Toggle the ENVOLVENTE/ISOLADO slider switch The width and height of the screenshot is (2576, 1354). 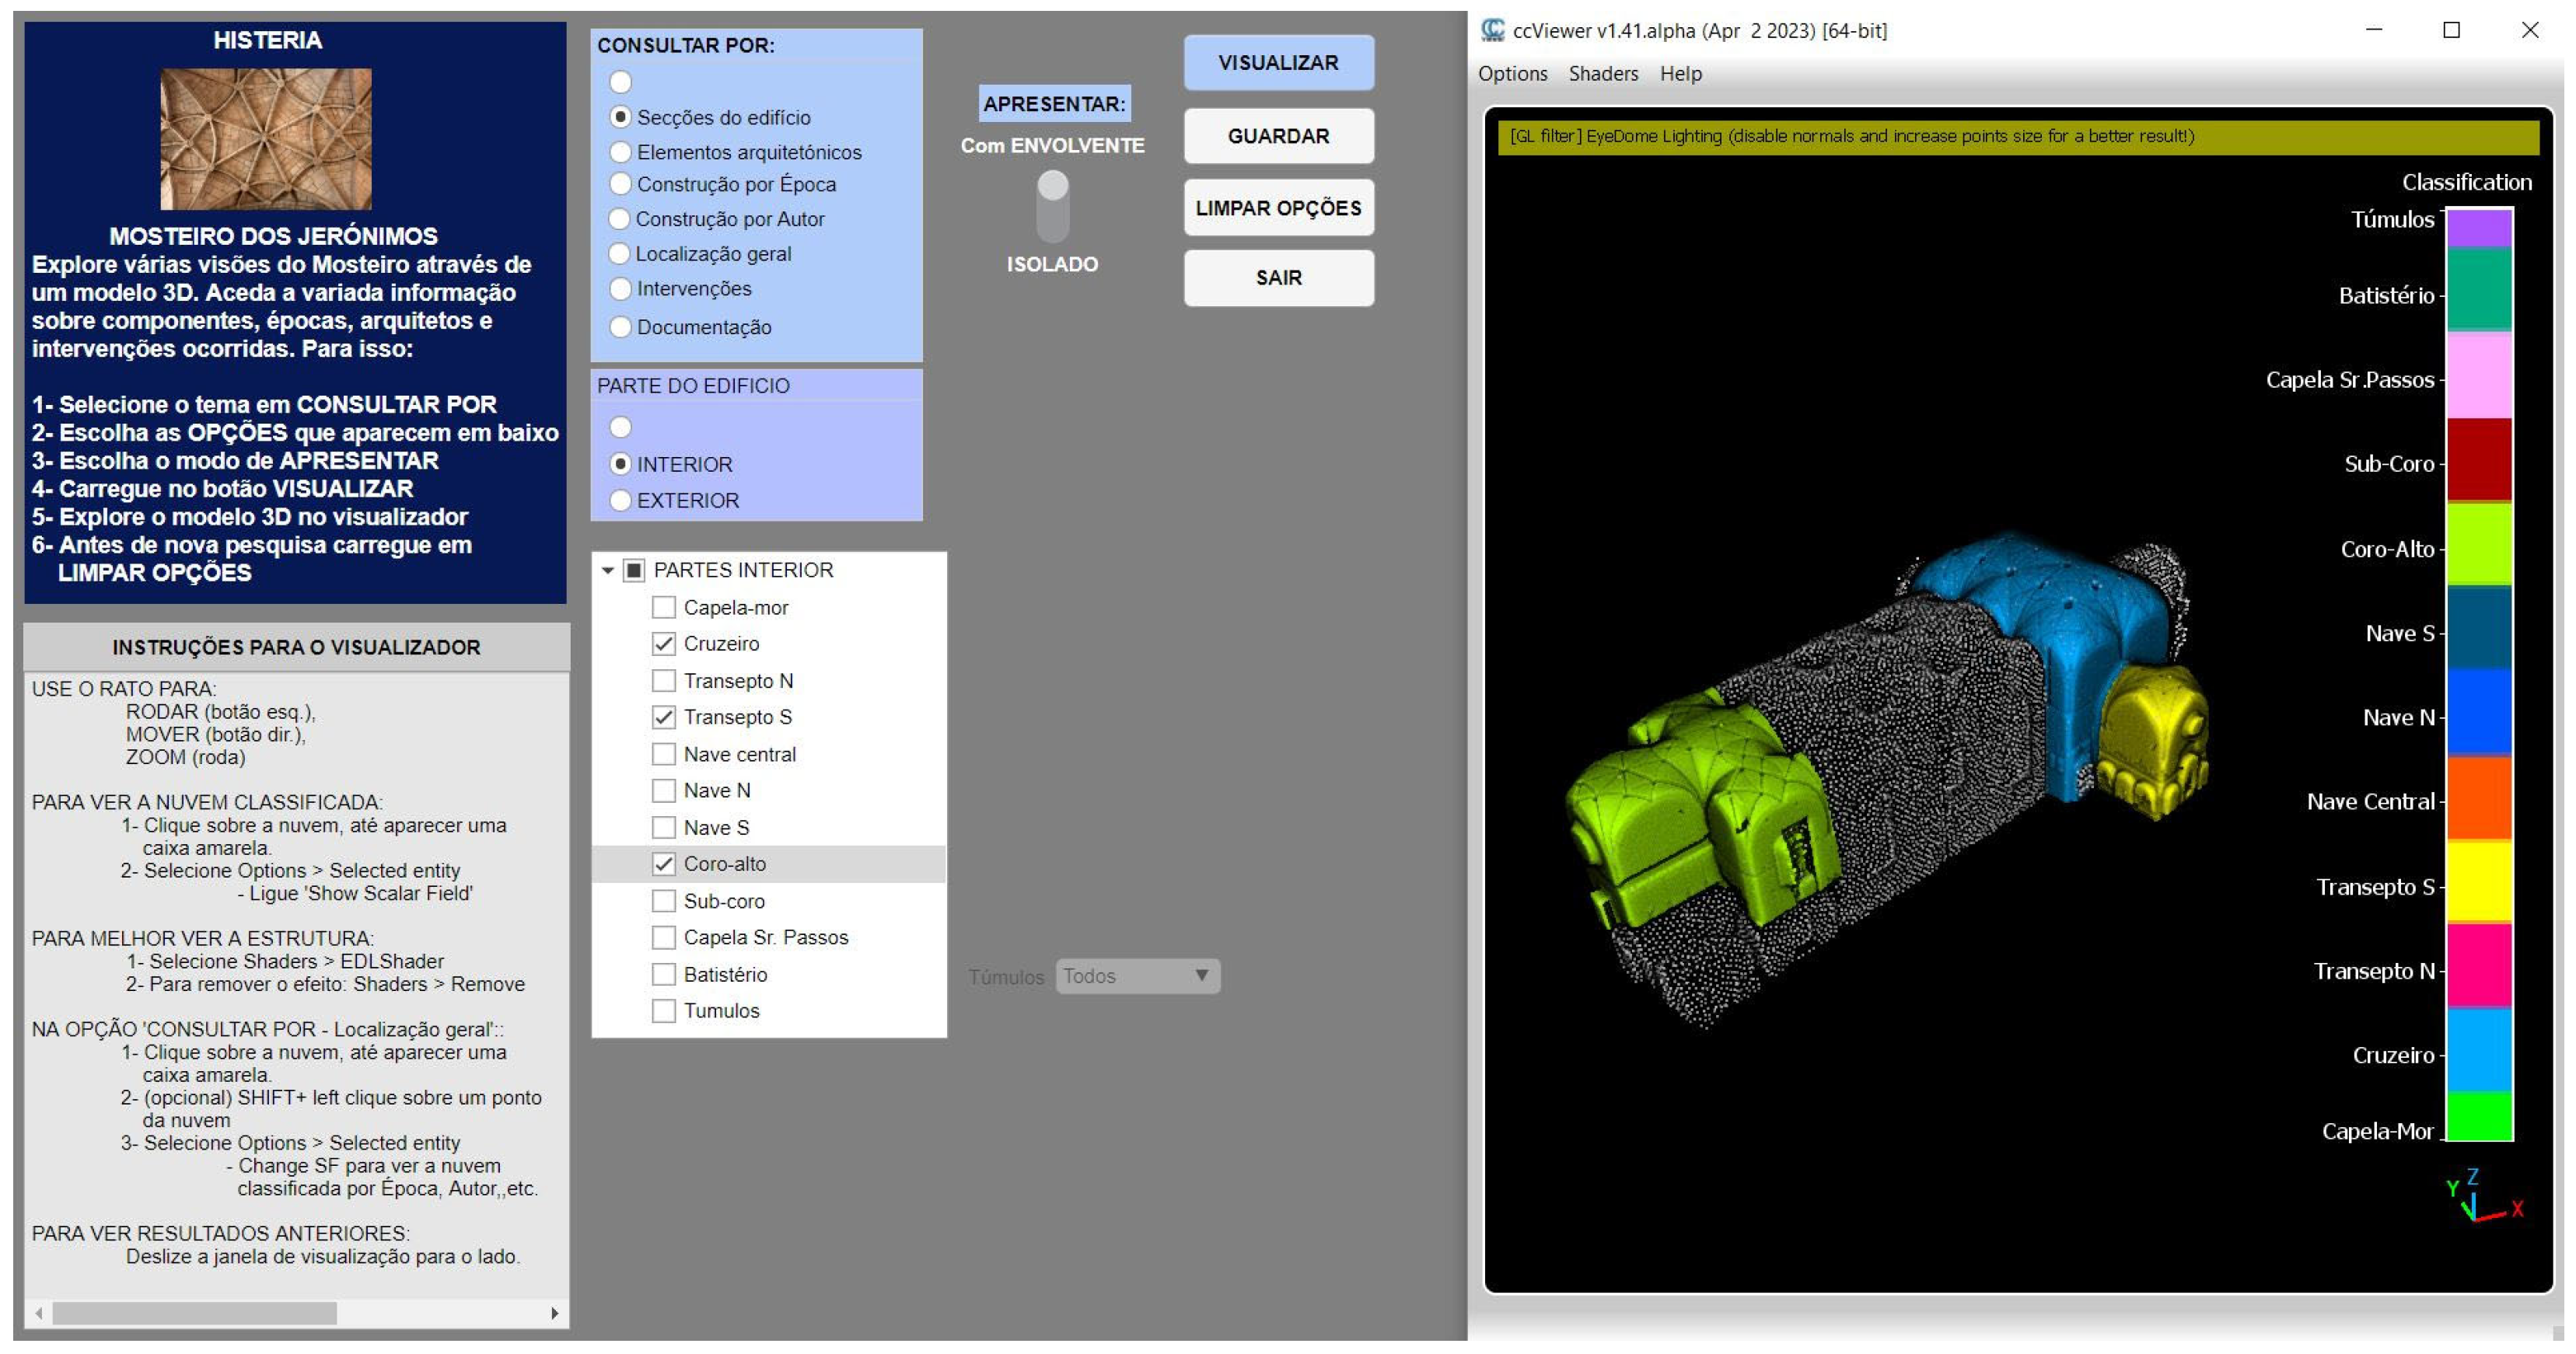[1052, 206]
